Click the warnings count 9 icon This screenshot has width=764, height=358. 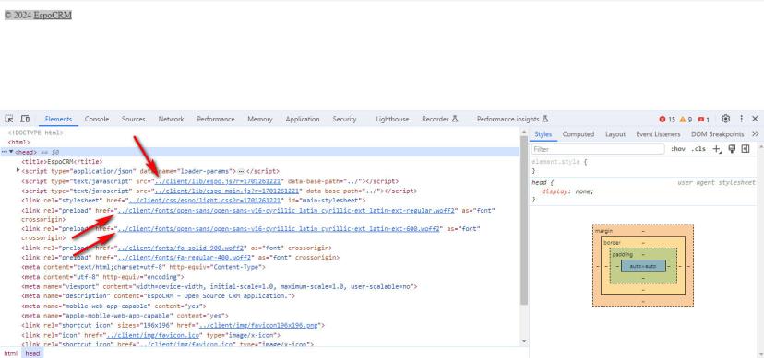[686, 120]
